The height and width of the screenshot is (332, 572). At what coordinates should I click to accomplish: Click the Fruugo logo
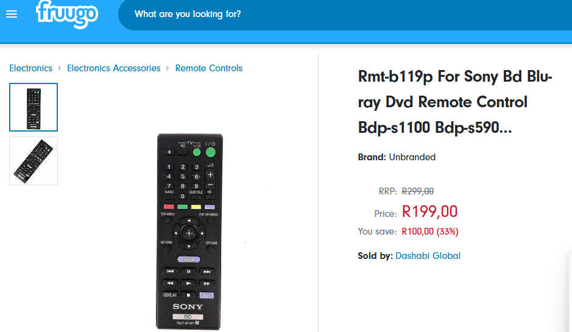pos(66,13)
